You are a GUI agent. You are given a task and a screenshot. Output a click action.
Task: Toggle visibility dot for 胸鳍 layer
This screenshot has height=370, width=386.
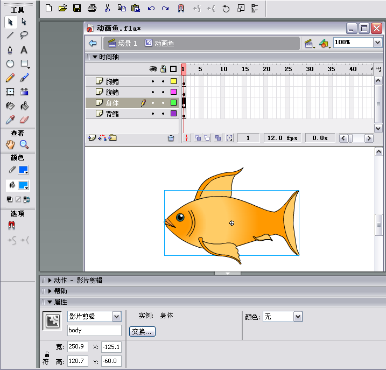(153, 81)
